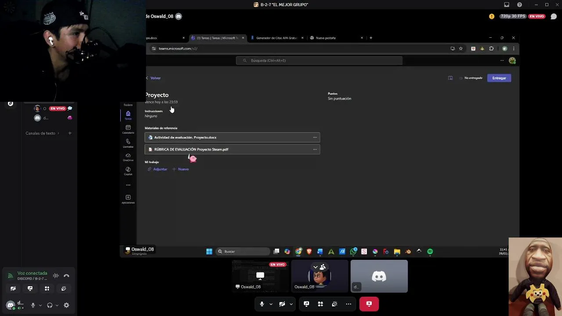Share screen from the Discord voice panel
Image resolution: width=562 pixels, height=316 pixels.
pyautogui.click(x=30, y=288)
